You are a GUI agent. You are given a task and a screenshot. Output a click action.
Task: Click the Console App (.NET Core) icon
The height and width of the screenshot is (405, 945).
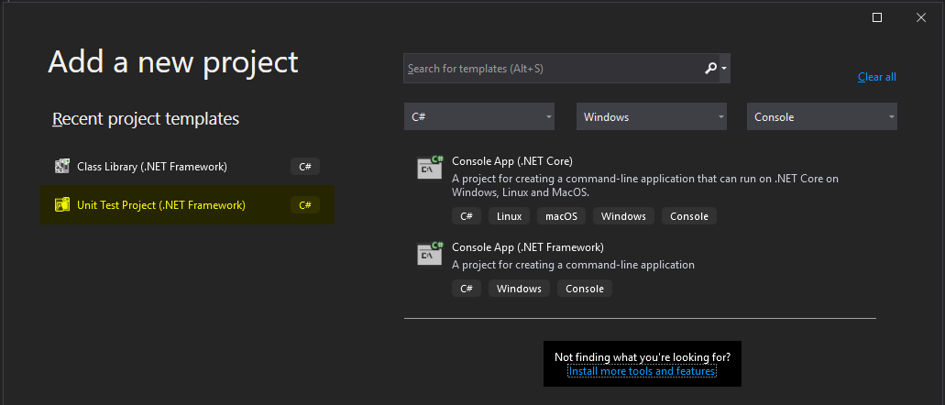(430, 168)
